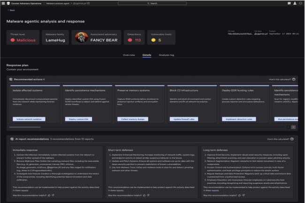
Task: Click the CrowdStrike falcon logo icon
Action: pos(8,3)
